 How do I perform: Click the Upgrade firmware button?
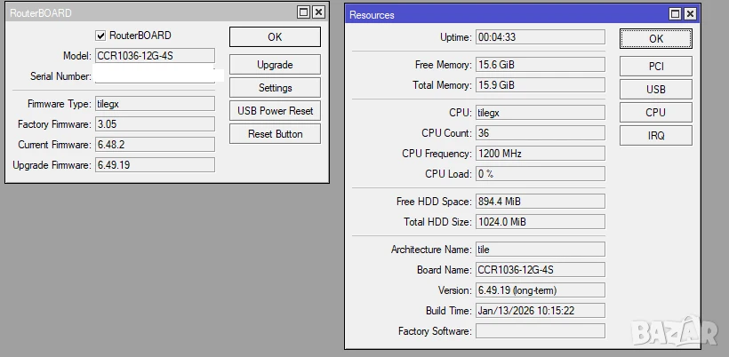point(275,65)
